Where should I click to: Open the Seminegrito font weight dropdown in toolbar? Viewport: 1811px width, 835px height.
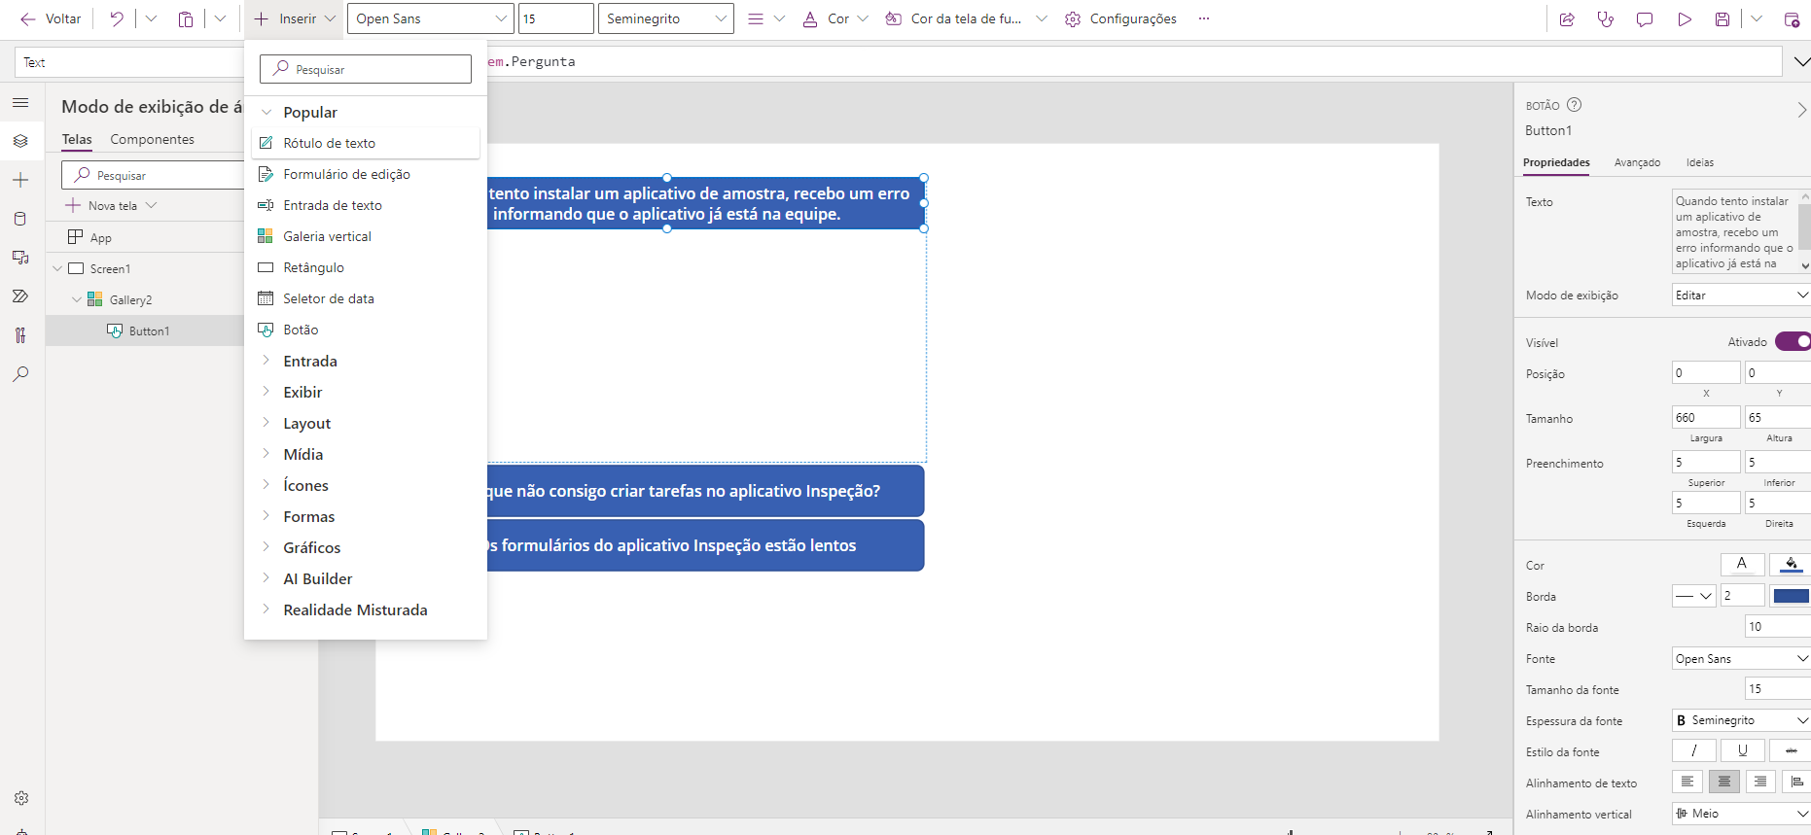(x=666, y=19)
